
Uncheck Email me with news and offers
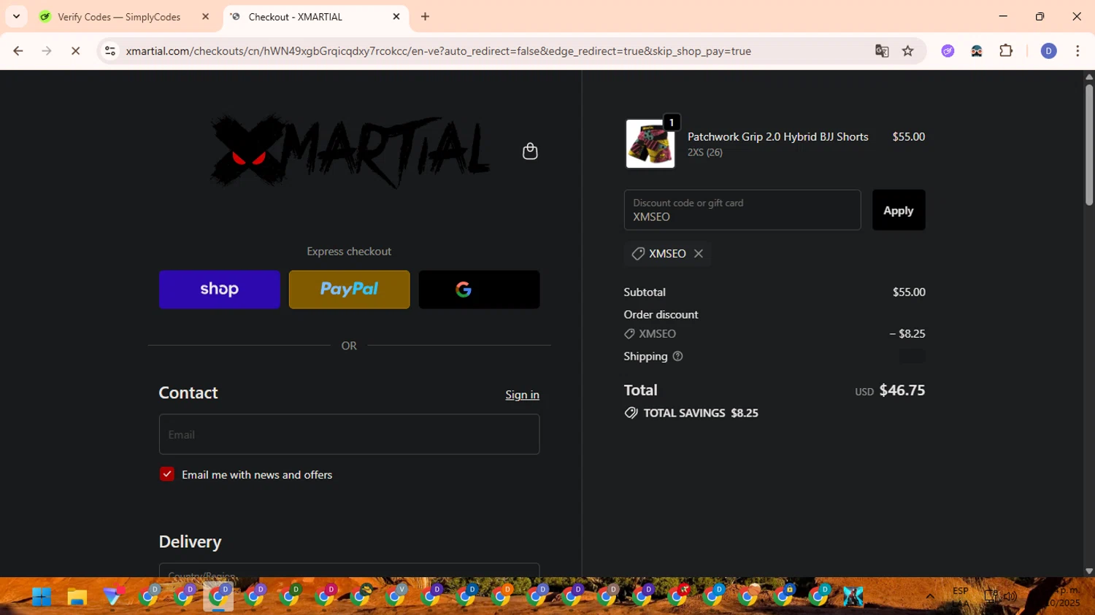pyautogui.click(x=167, y=474)
